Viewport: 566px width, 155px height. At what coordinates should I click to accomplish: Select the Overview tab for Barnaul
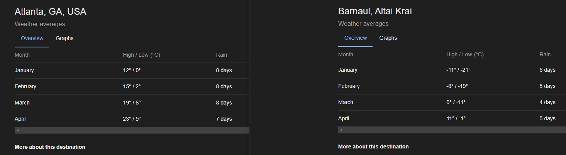pyautogui.click(x=356, y=38)
